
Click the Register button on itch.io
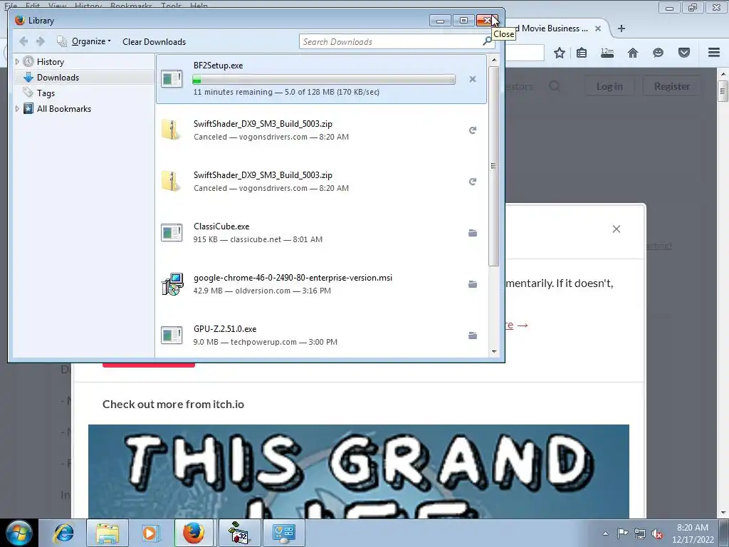[672, 86]
